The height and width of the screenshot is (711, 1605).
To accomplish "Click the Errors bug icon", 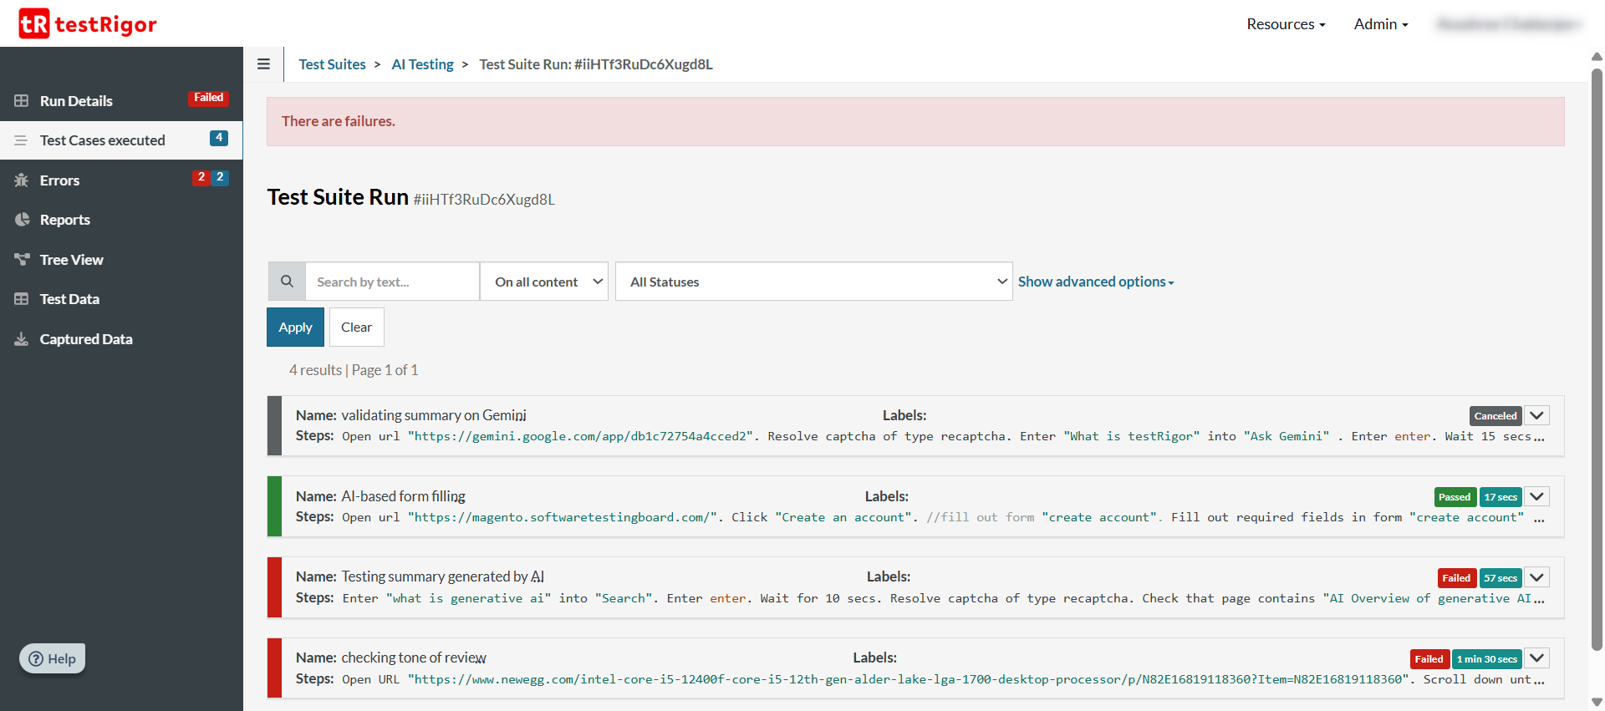I will tap(22, 180).
